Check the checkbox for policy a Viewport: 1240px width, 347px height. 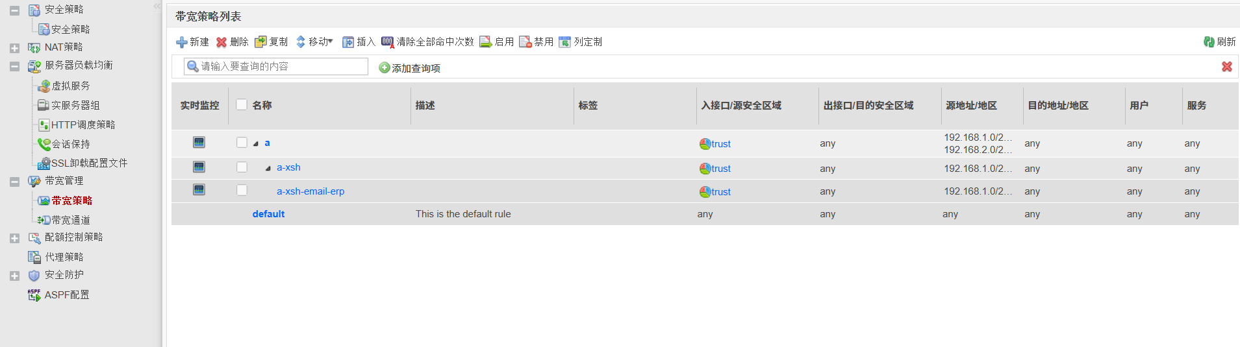point(242,143)
